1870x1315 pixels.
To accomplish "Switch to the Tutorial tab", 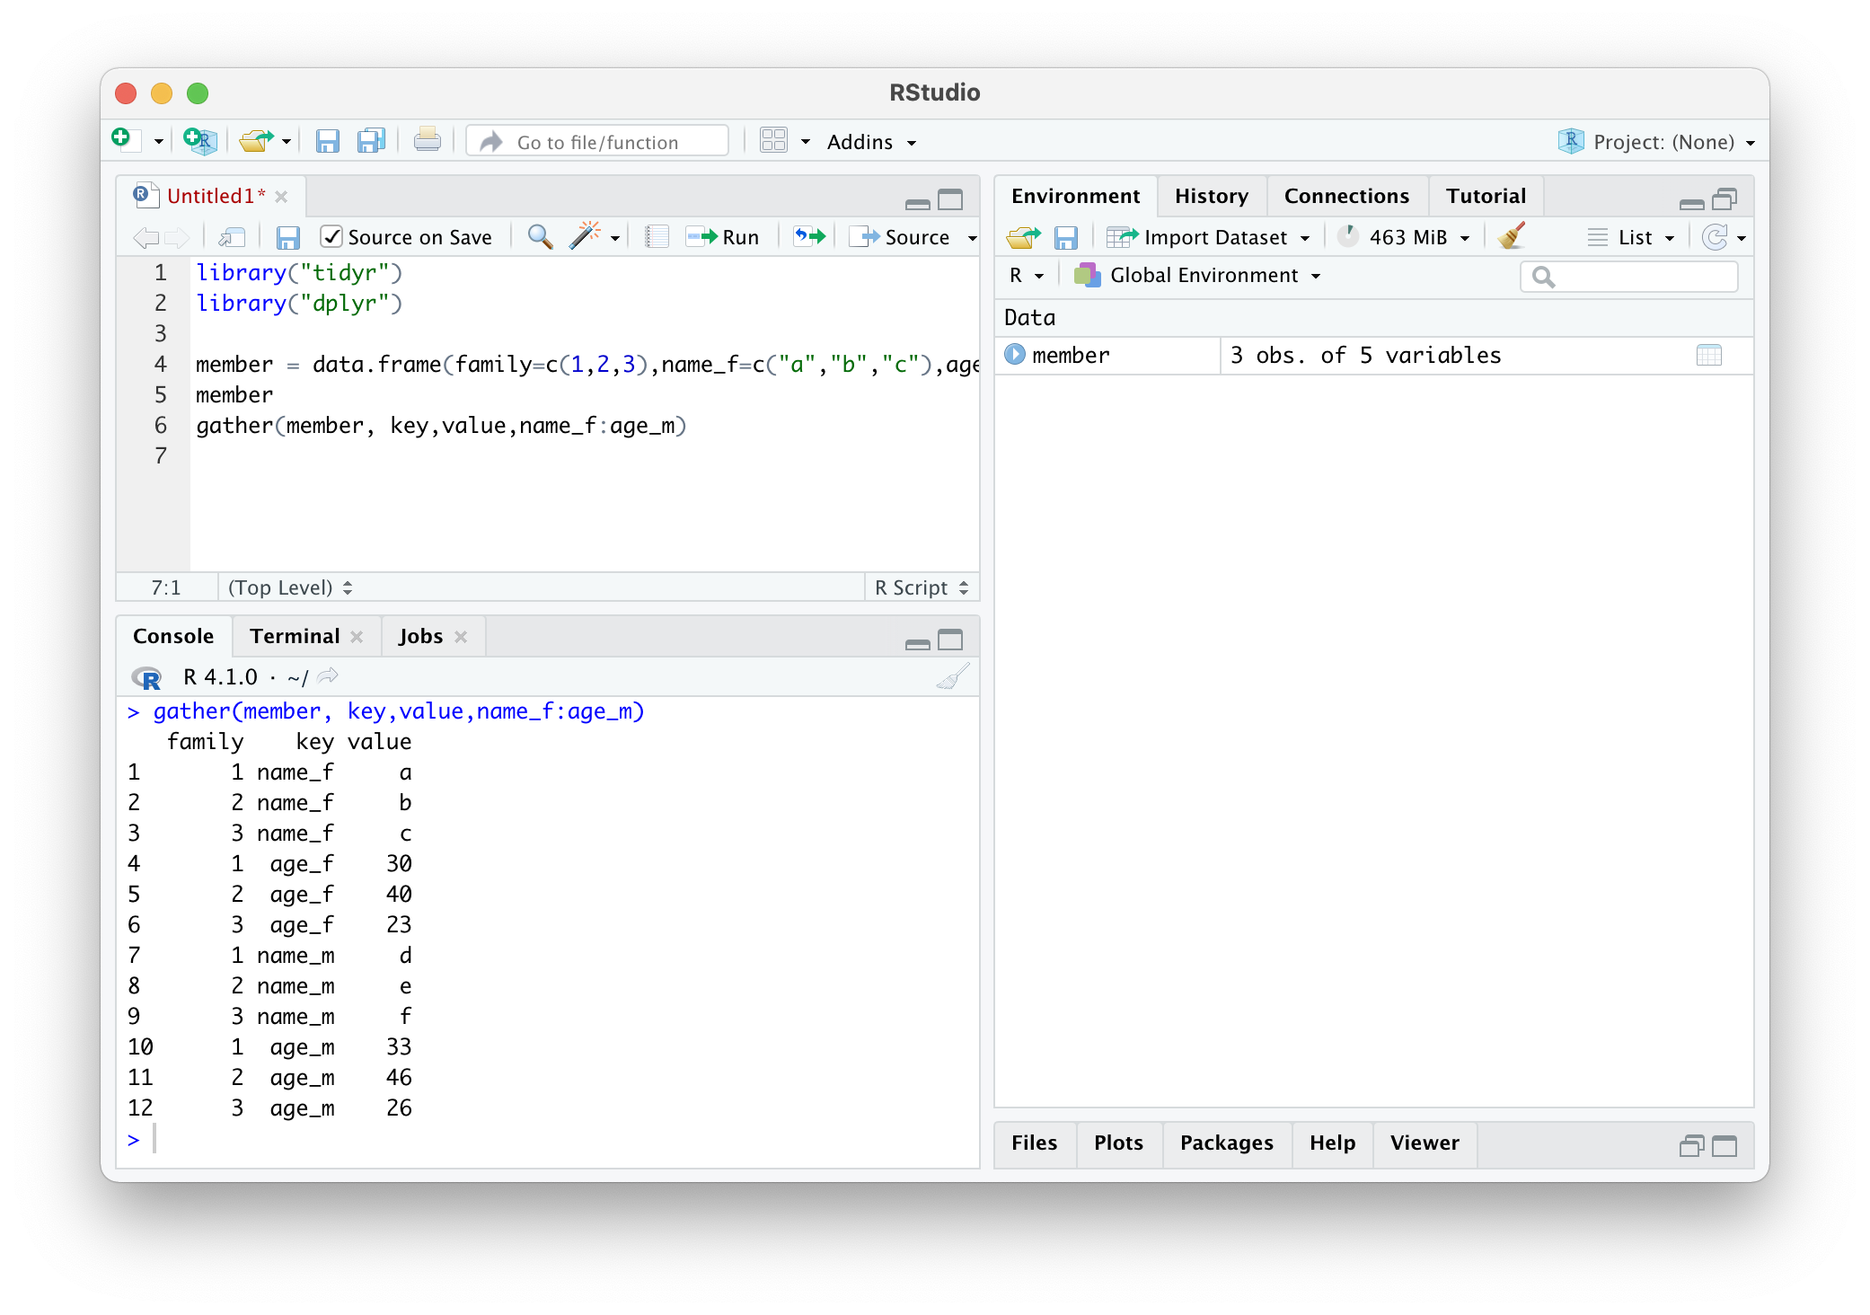I will (x=1486, y=196).
